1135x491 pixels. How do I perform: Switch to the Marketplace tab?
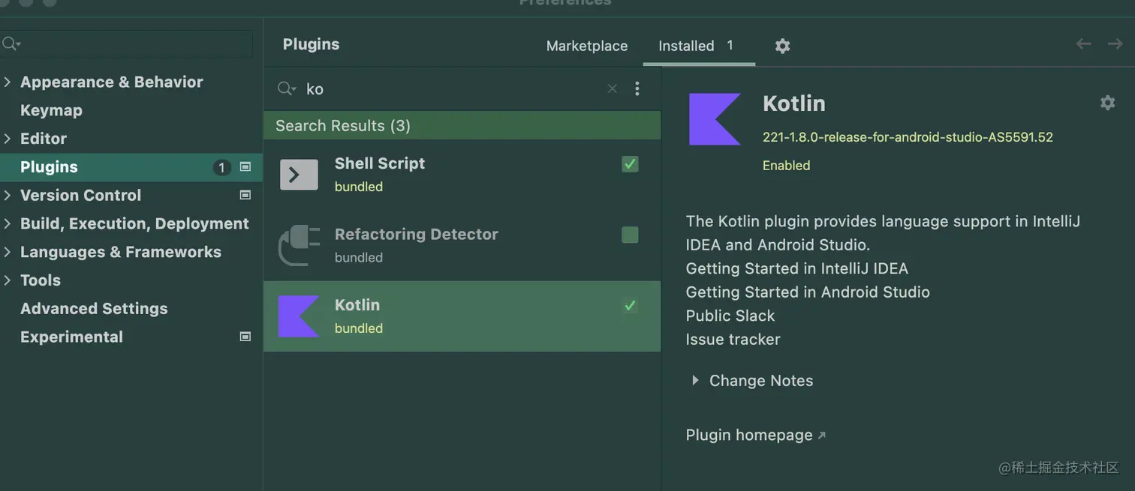pos(586,46)
